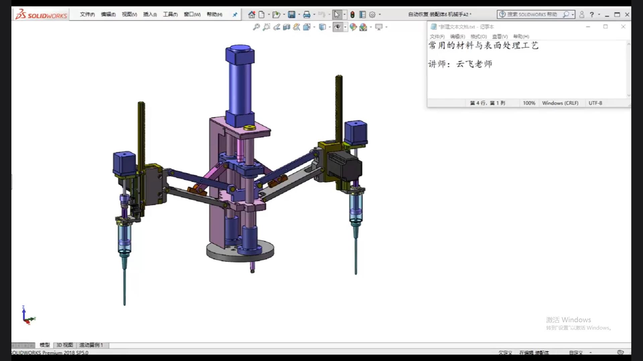Screen dimensions: 643x361
Task: Click the 自定义 unit system in status bar
Action: [576, 353]
